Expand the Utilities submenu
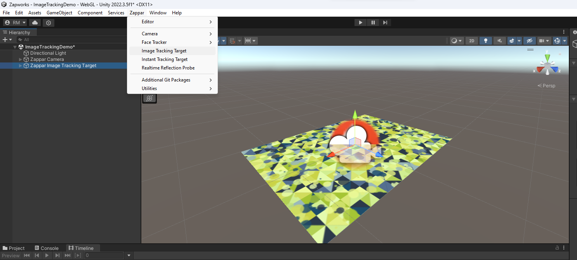Image resolution: width=577 pixels, height=260 pixels. (x=172, y=88)
